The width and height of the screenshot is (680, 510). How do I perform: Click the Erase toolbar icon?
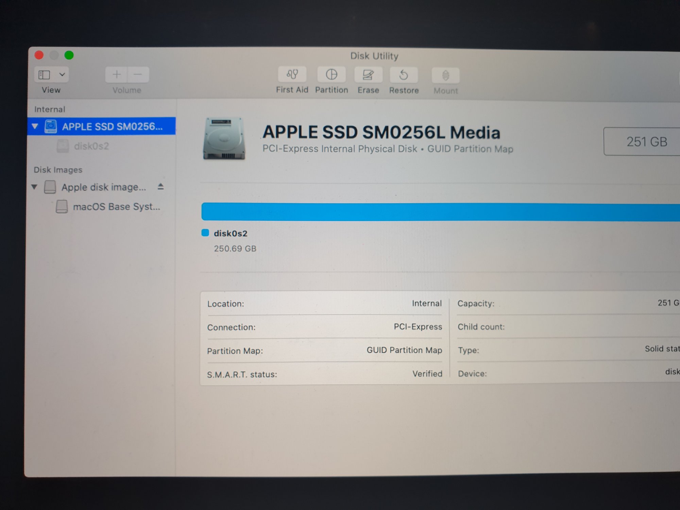(x=368, y=75)
